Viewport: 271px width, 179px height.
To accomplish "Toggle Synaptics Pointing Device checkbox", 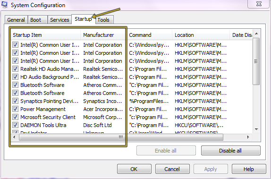I will pos(15,101).
